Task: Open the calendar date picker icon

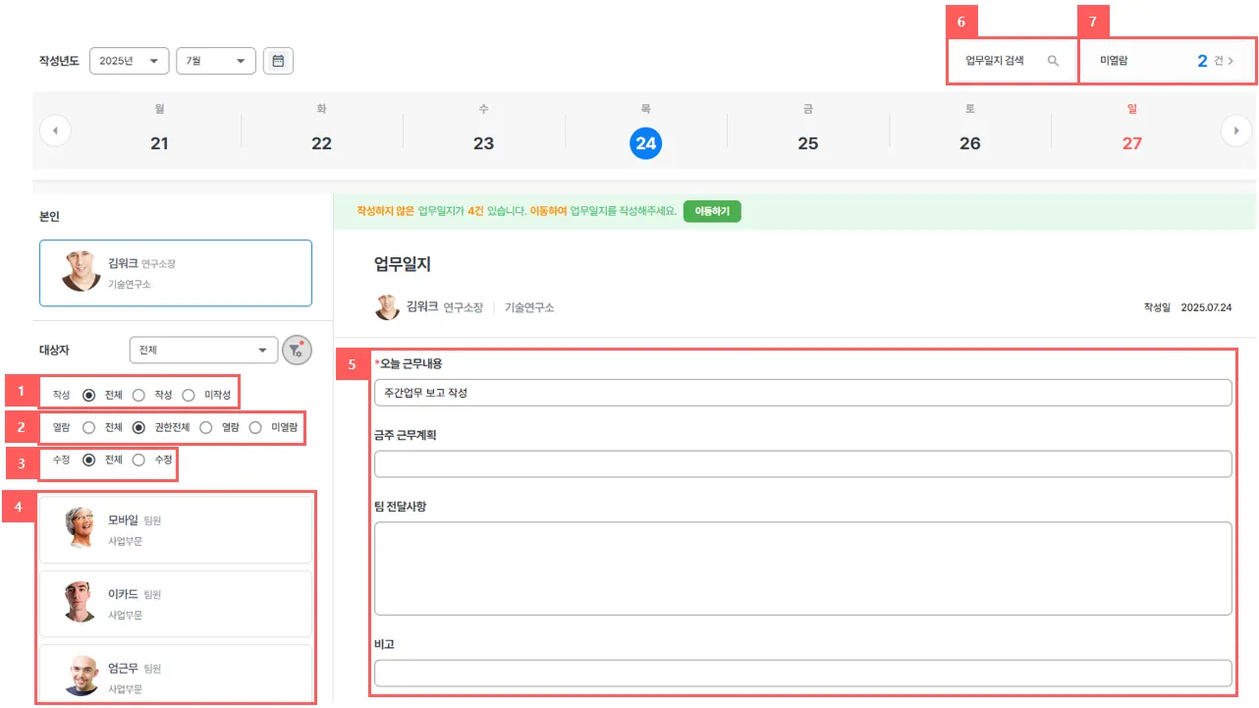Action: 278,61
